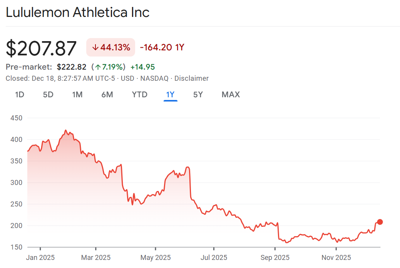Click the pre-market price $222.82
Screen dimensions: 400x268
pos(72,67)
